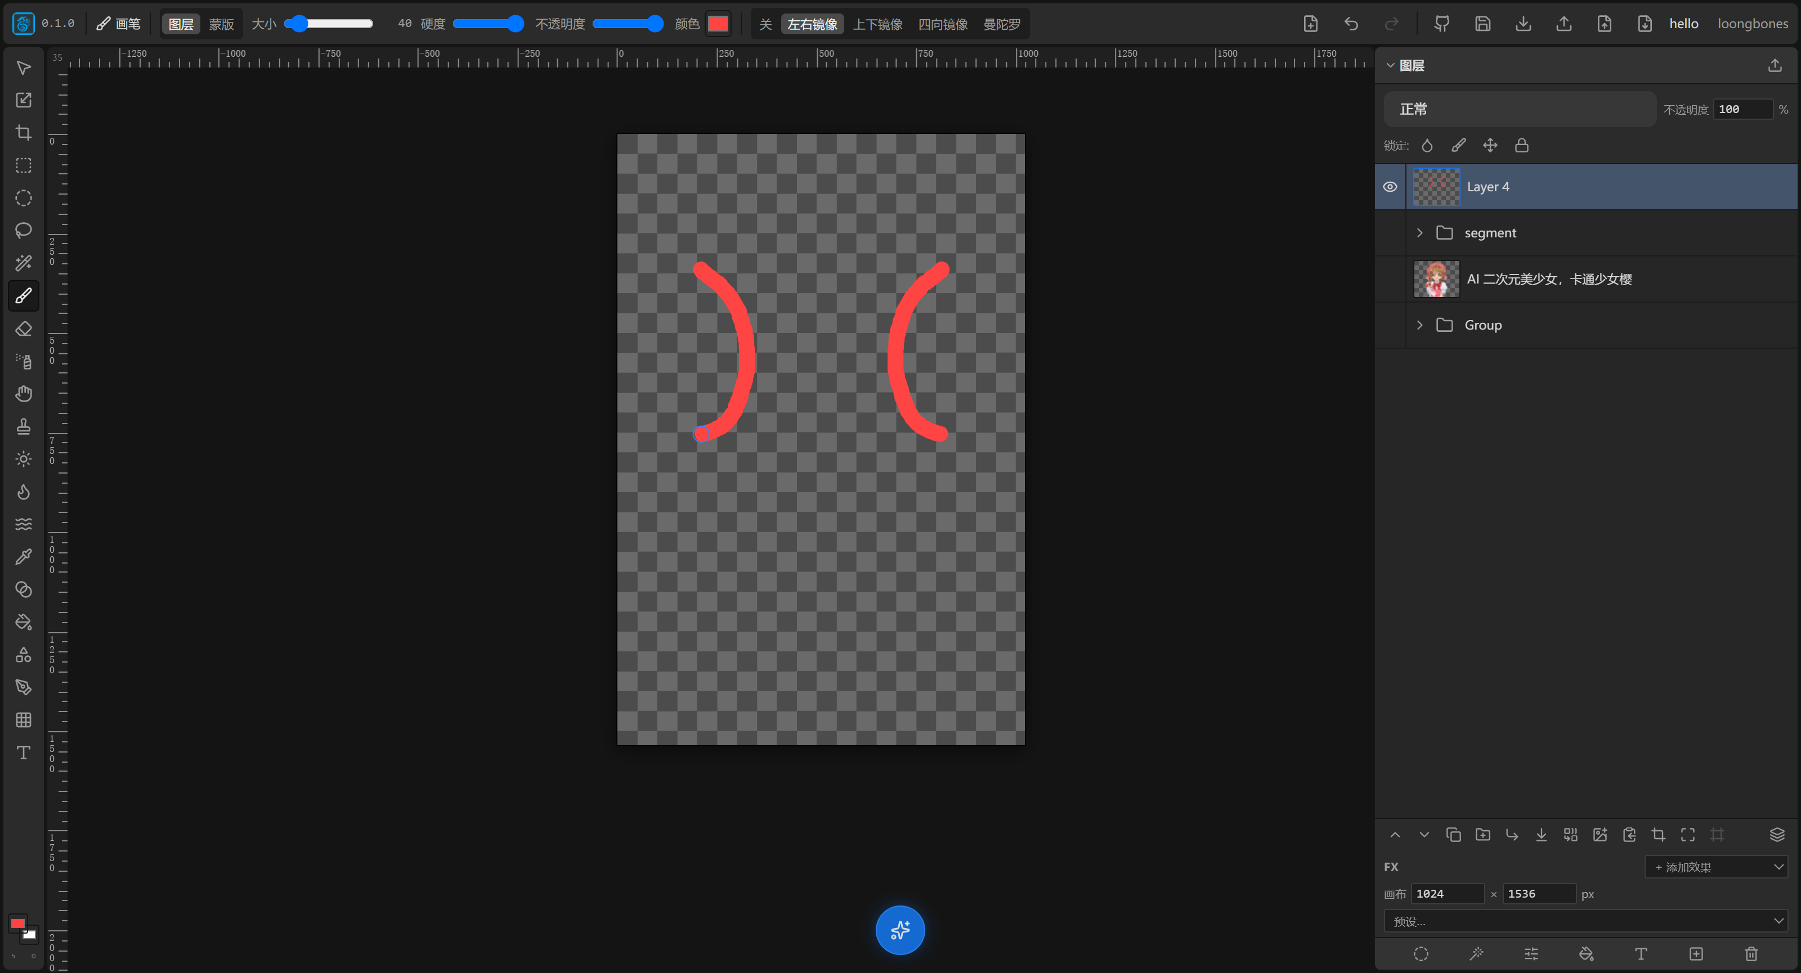
Task: Toggle lock position move icon
Action: coord(1490,145)
